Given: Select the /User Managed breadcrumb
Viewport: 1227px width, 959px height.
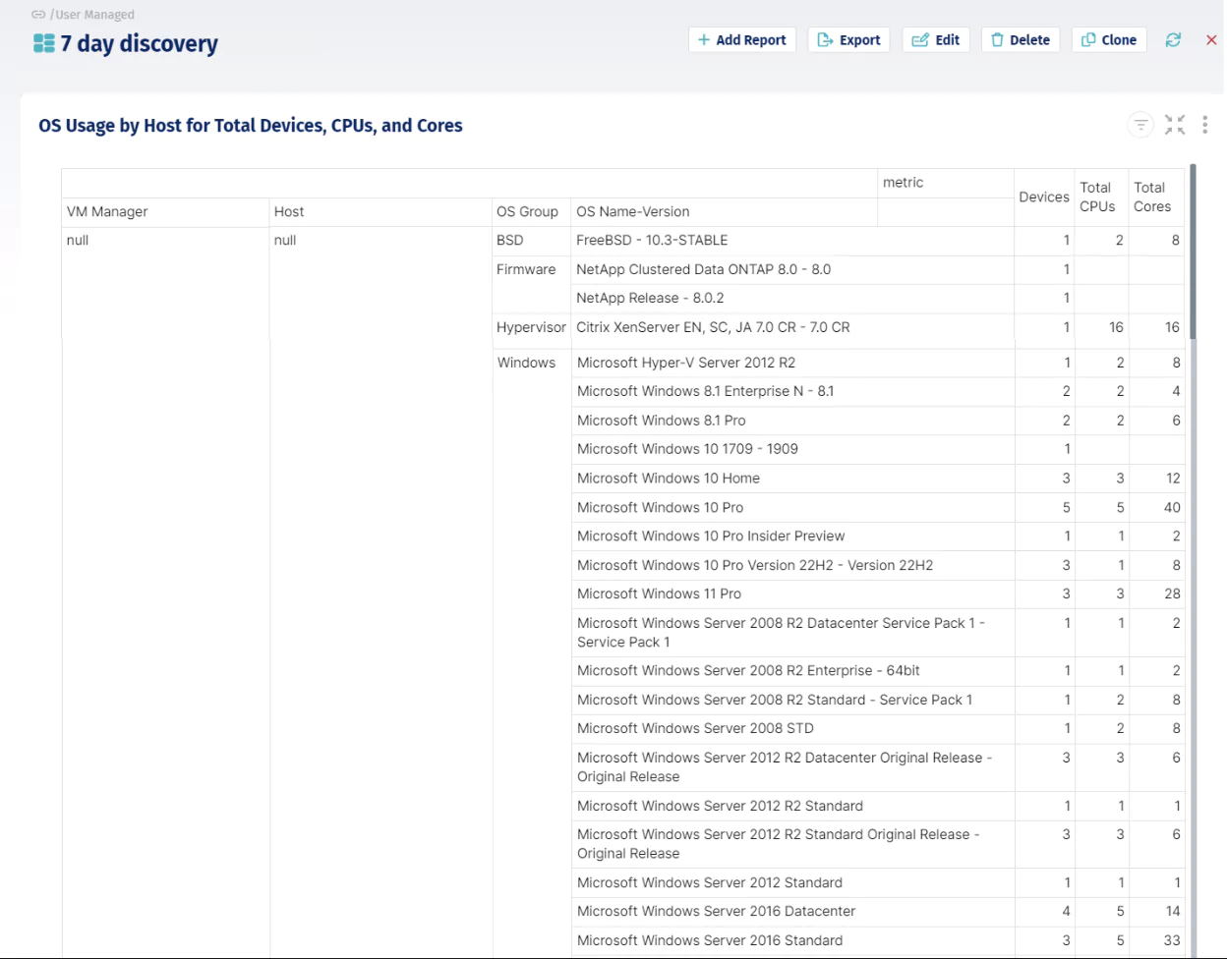Looking at the screenshot, I should (x=92, y=15).
